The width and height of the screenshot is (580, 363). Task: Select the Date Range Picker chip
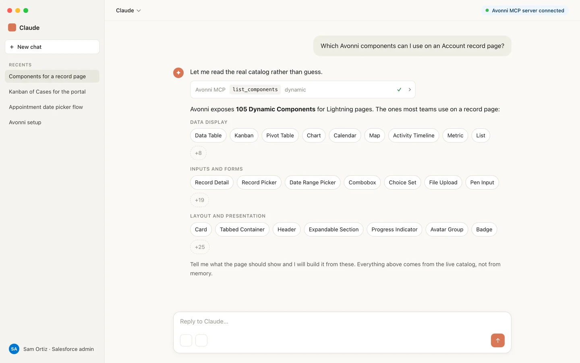click(x=313, y=182)
